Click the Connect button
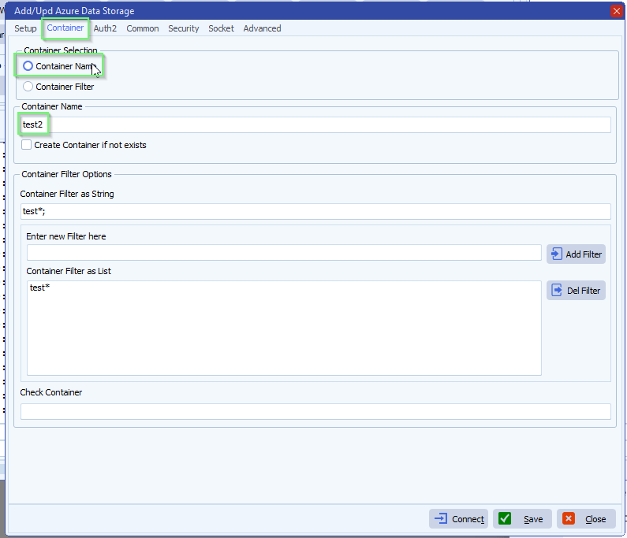Image resolution: width=627 pixels, height=538 pixels. coord(458,519)
